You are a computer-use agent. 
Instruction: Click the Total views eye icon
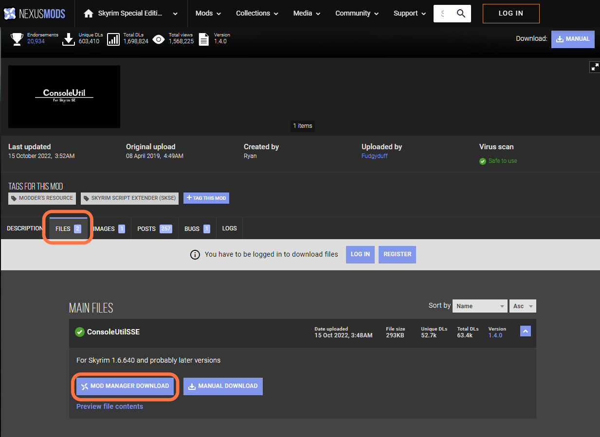(159, 39)
